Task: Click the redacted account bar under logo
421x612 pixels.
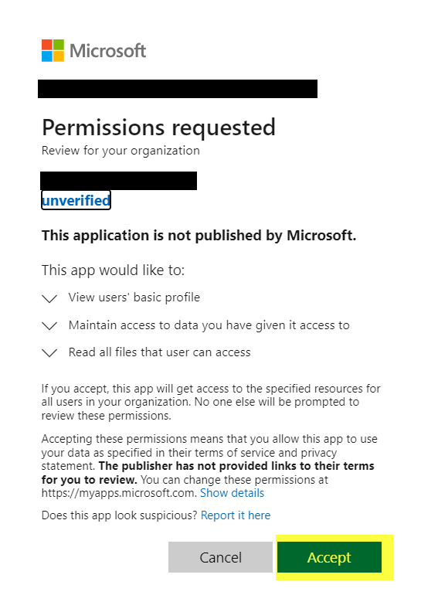Action: [x=178, y=89]
